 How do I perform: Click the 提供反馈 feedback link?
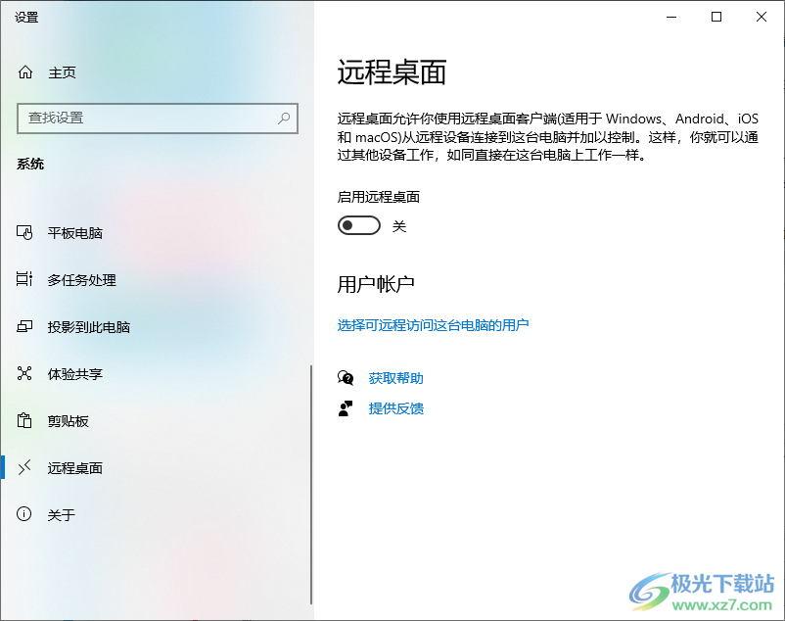pos(395,408)
